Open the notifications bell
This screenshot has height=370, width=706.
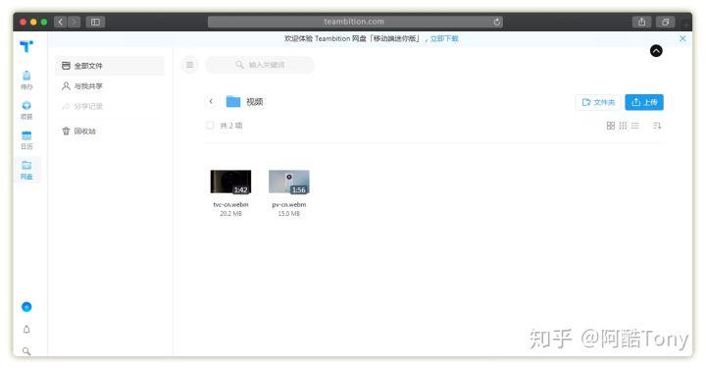click(26, 330)
